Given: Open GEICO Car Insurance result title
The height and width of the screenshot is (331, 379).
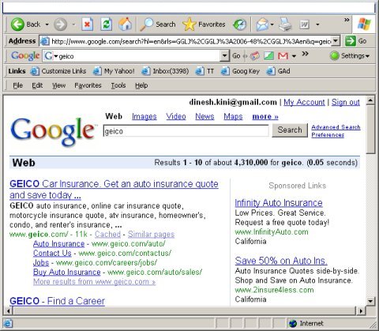Looking at the screenshot, I should click(114, 190).
